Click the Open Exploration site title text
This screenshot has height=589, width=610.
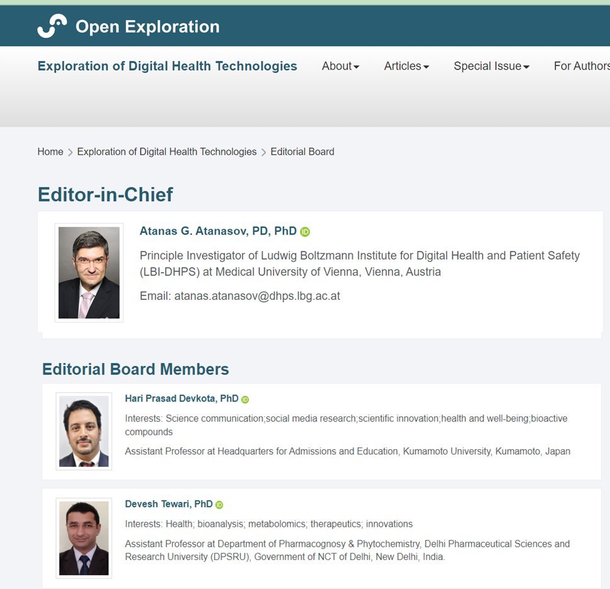point(147,27)
